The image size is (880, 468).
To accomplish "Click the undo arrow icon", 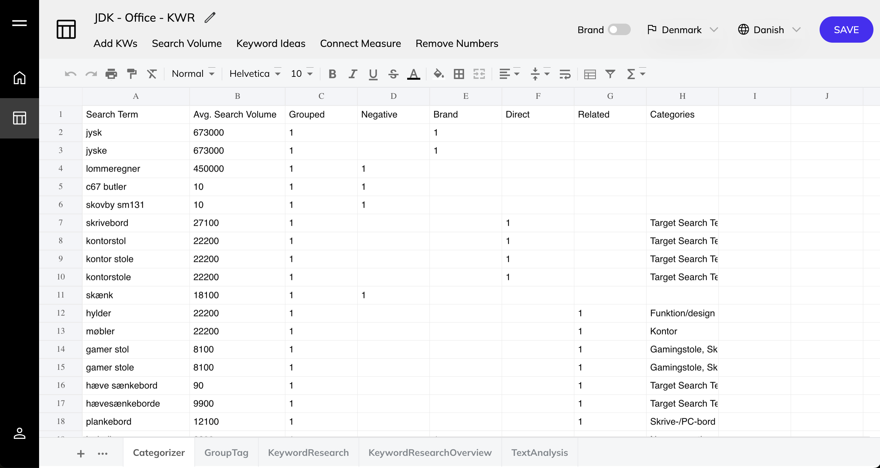I will (x=70, y=74).
